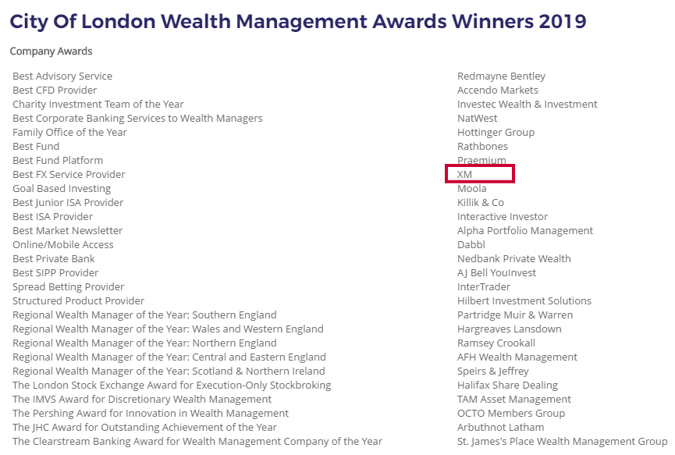The width and height of the screenshot is (675, 455).
Task: Select the Best FX Service Provider award
Action: 69,174
